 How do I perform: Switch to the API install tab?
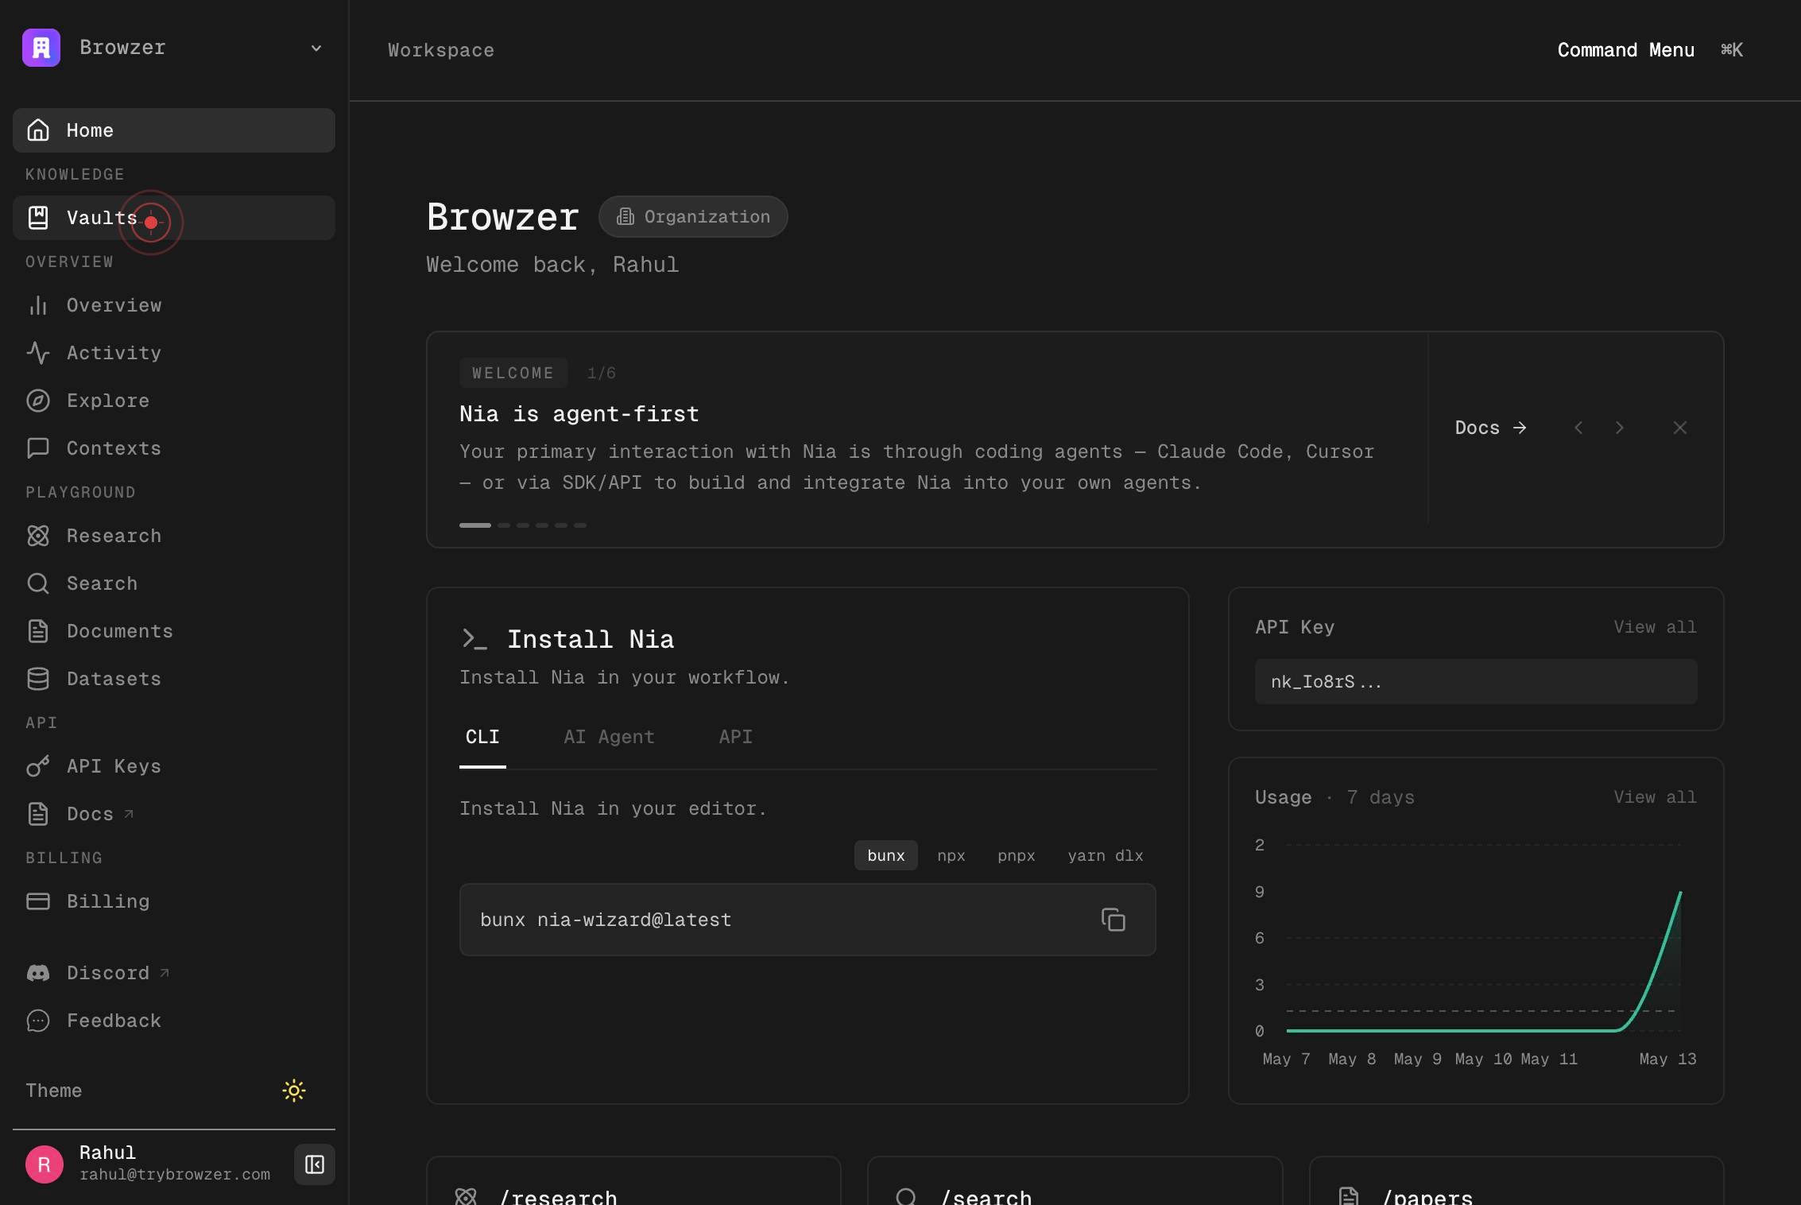(x=736, y=738)
